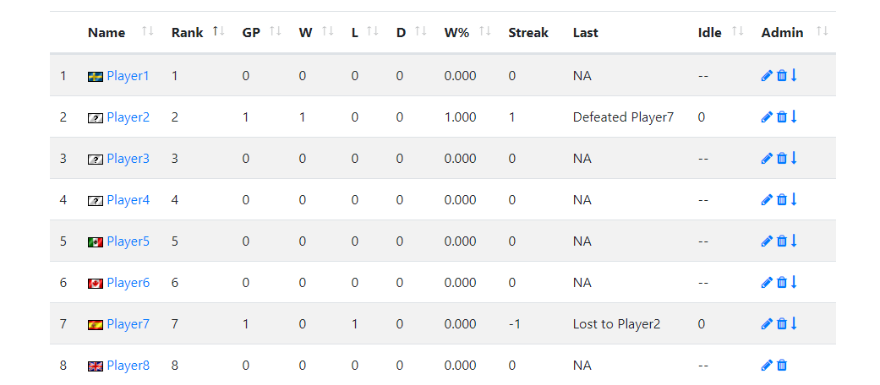Open Player7 profile link
Screen dimensions: 880x385
[x=128, y=324]
